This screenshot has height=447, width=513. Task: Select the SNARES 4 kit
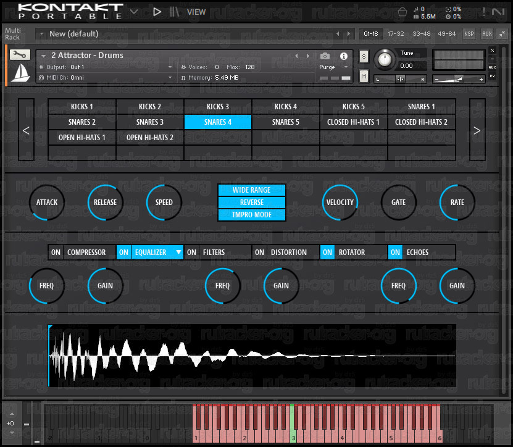(218, 122)
